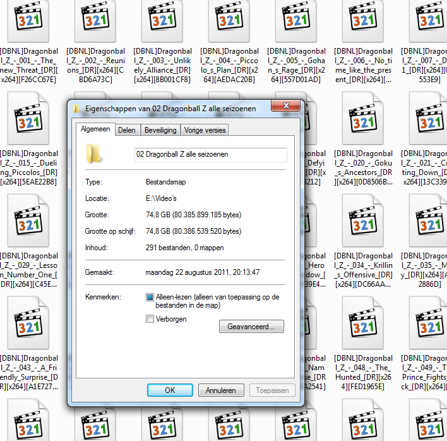Click the filename '[DBNL]Dragonball_Z_-_048_-_The_Hunted'
Image resolution: width=447 pixels, height=441 pixels.
[x=363, y=373]
